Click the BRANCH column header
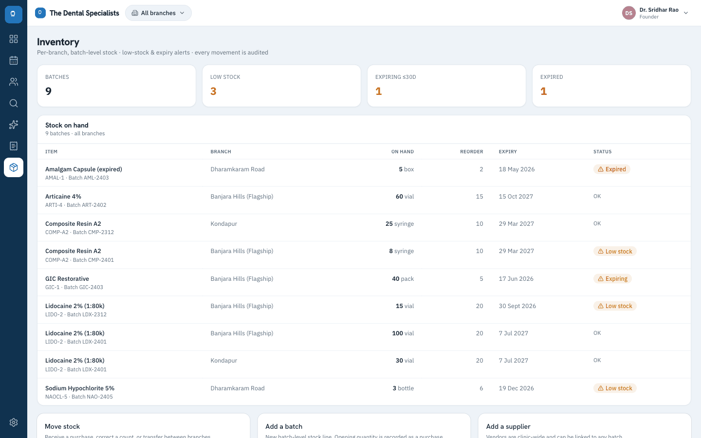 [x=221, y=152]
